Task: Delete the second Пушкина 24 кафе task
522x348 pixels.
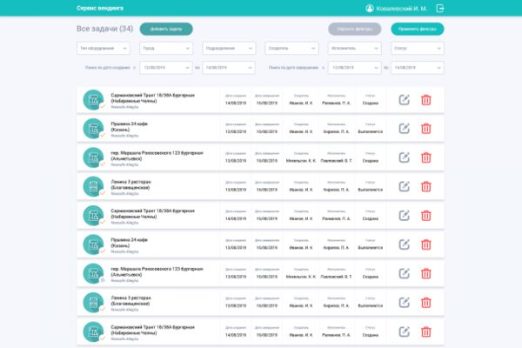Action: pos(426,244)
